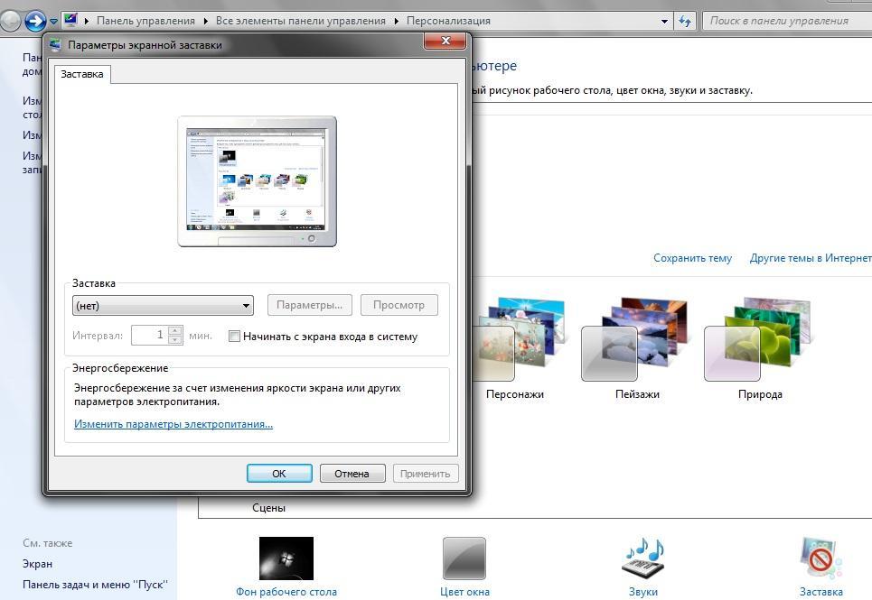Image resolution: width=872 pixels, height=600 pixels.
Task: Select the Заставка tab in the dialog
Action: [82, 75]
